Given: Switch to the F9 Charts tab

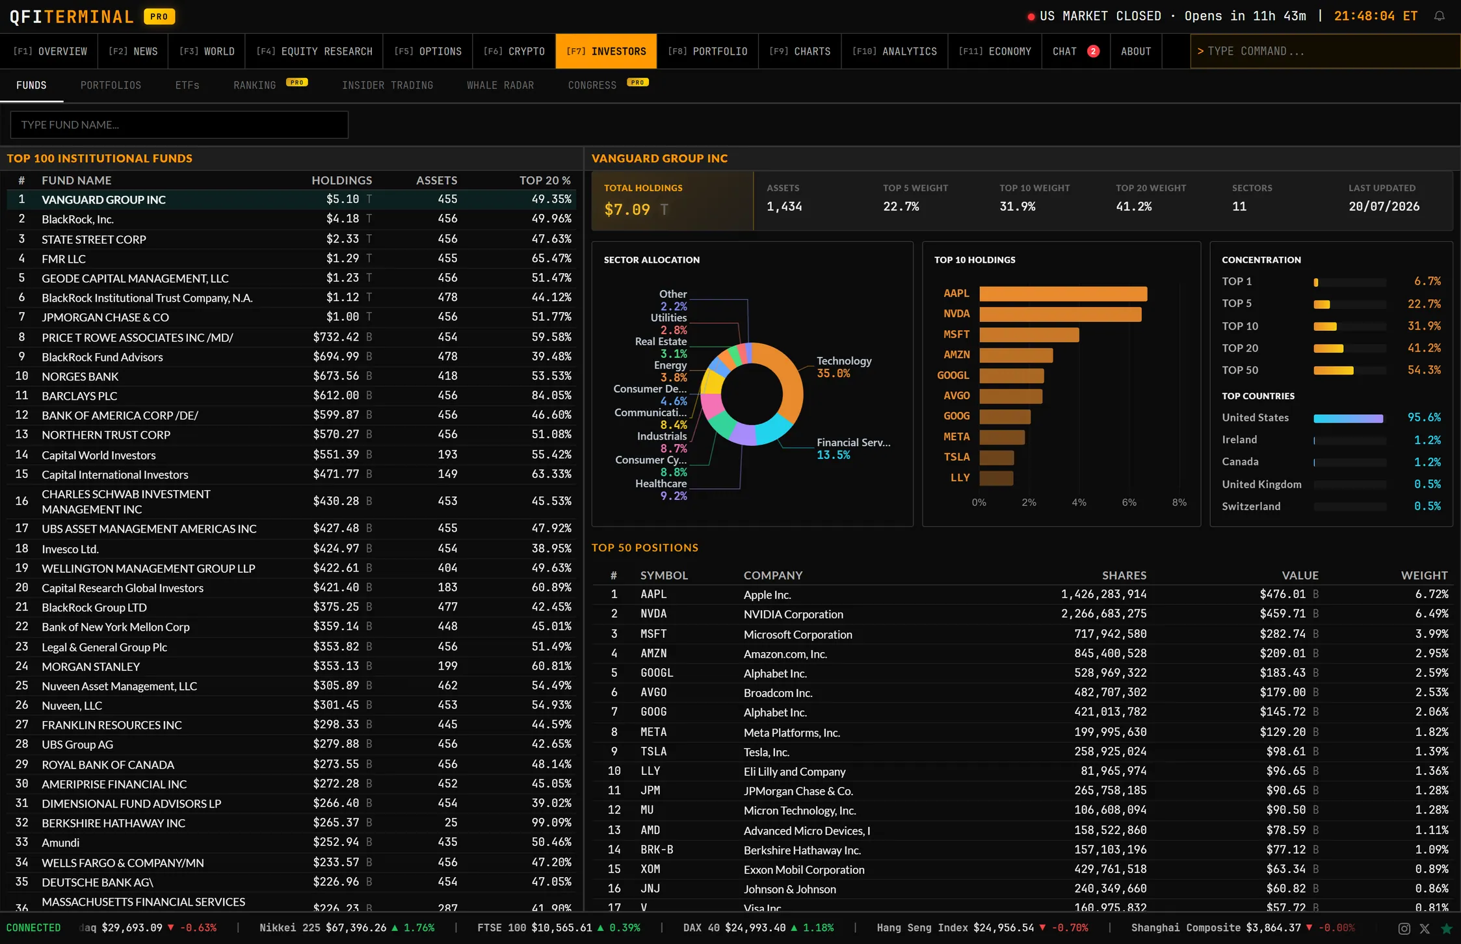Looking at the screenshot, I should click(800, 51).
